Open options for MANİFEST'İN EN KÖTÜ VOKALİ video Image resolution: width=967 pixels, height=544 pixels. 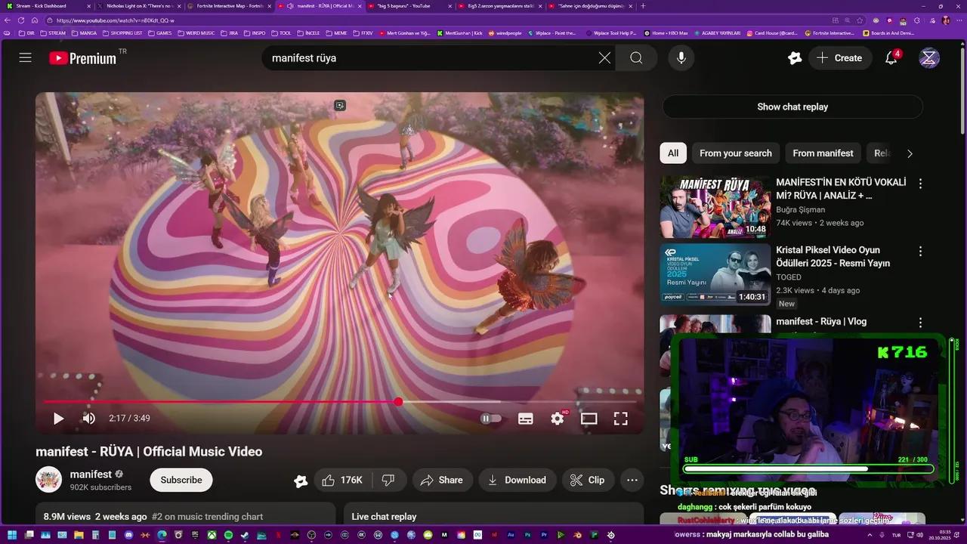coord(920,184)
